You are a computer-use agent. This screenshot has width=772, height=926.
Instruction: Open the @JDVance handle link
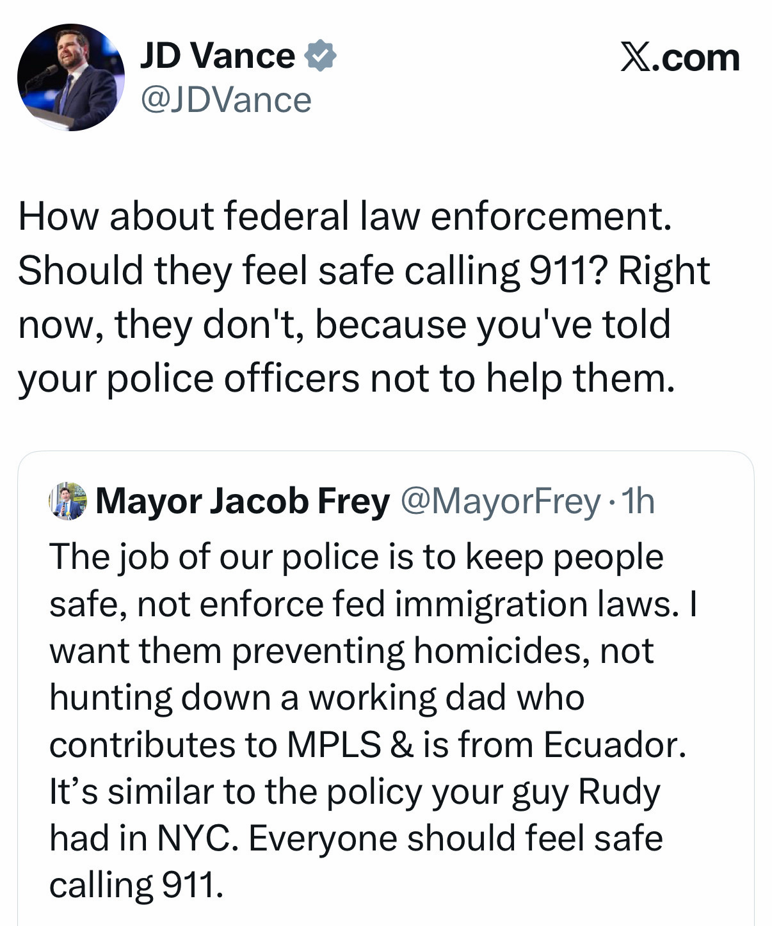tap(226, 100)
